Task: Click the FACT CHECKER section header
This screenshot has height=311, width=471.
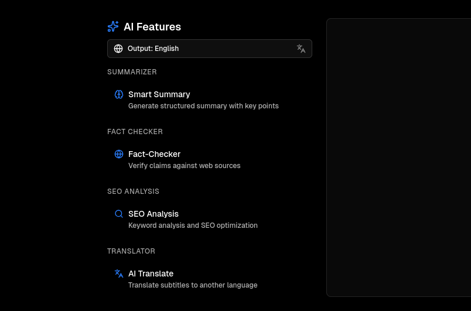Action: 135,132
